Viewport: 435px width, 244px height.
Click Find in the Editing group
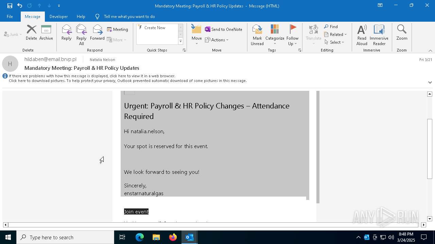[331, 27]
